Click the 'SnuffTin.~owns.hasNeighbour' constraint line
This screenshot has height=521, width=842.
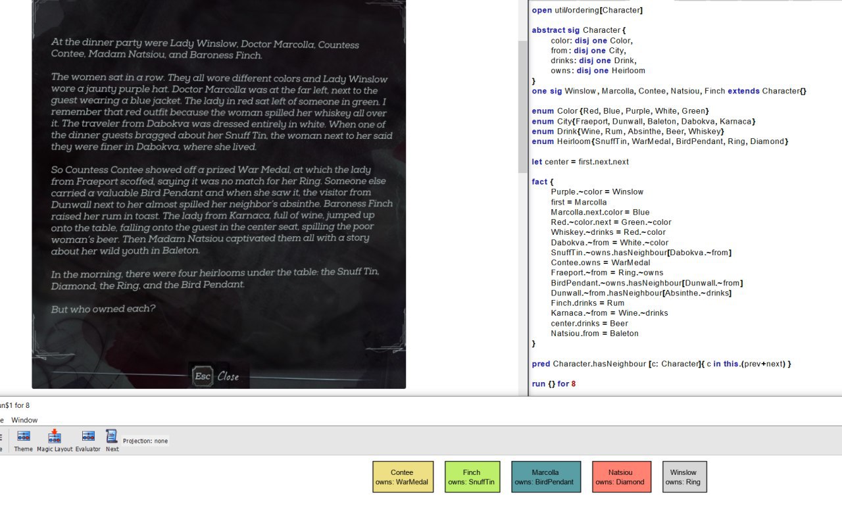(641, 253)
